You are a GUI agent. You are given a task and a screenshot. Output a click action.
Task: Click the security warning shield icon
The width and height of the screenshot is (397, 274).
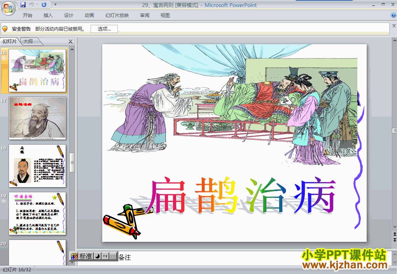click(x=5, y=29)
